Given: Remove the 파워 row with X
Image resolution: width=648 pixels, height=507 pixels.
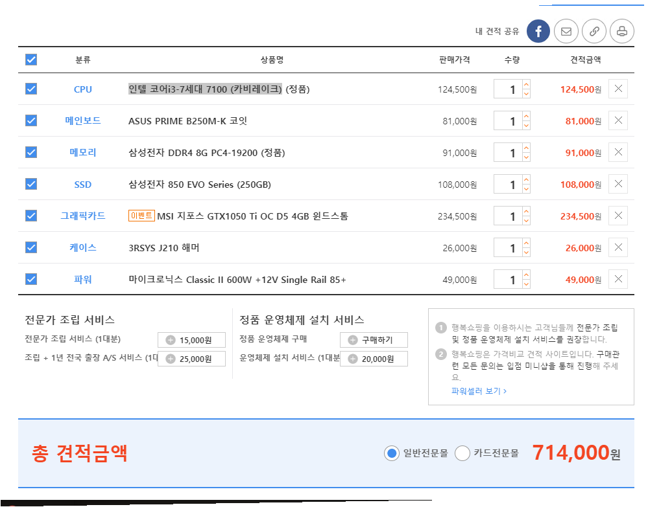Looking at the screenshot, I should 618,279.
